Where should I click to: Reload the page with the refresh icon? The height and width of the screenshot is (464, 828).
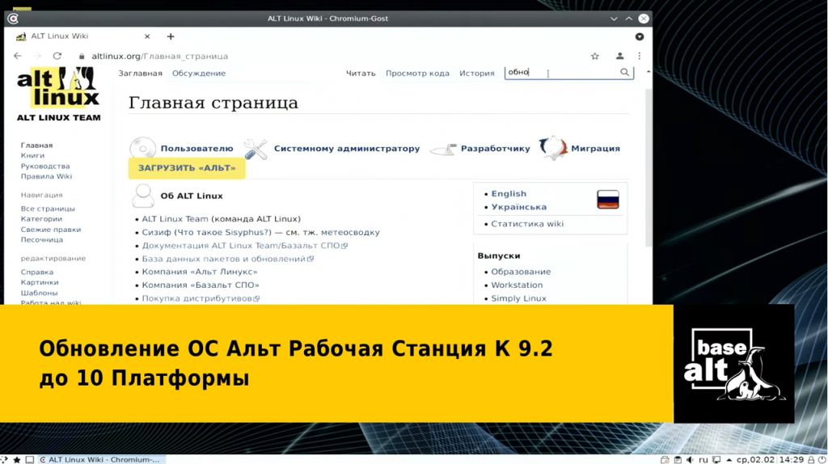click(x=57, y=56)
